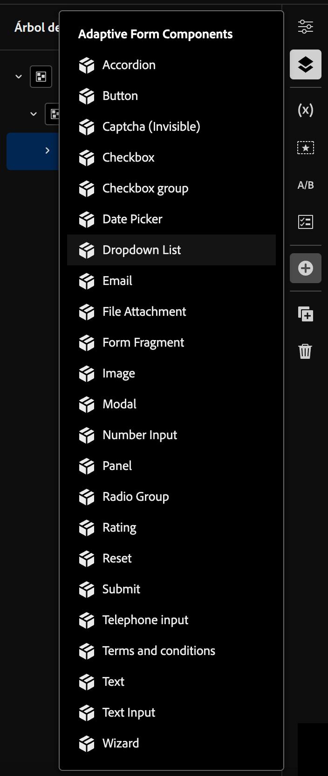This screenshot has width=328, height=776.
Task: Collapse the top-level tree node chevron
Action: tap(19, 76)
